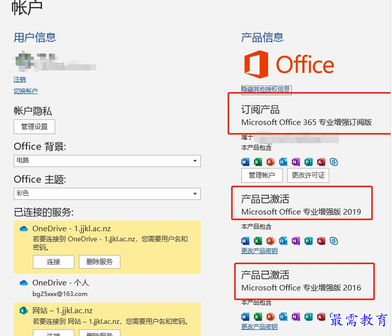Click 删除服务 button for OneDrive - 1.jjkl.ac.nz
Image resolution: width=392 pixels, height=336 pixels.
(100, 262)
